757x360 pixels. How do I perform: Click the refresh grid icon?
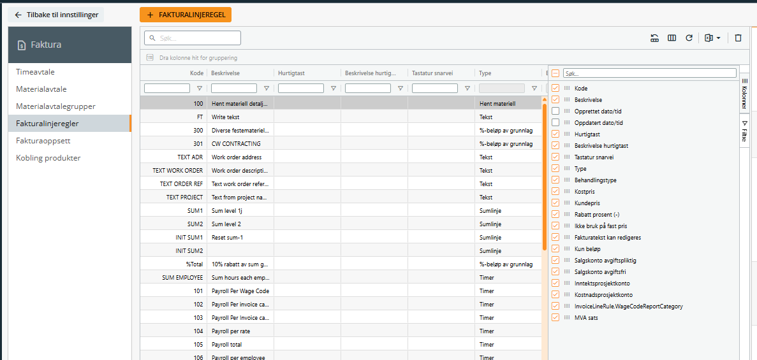coord(689,38)
